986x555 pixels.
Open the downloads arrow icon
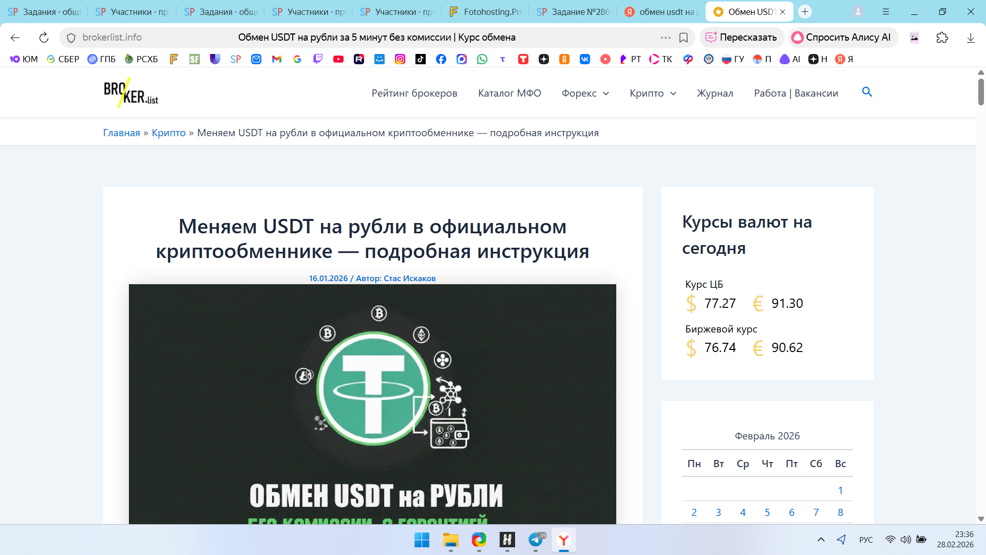coord(971,38)
